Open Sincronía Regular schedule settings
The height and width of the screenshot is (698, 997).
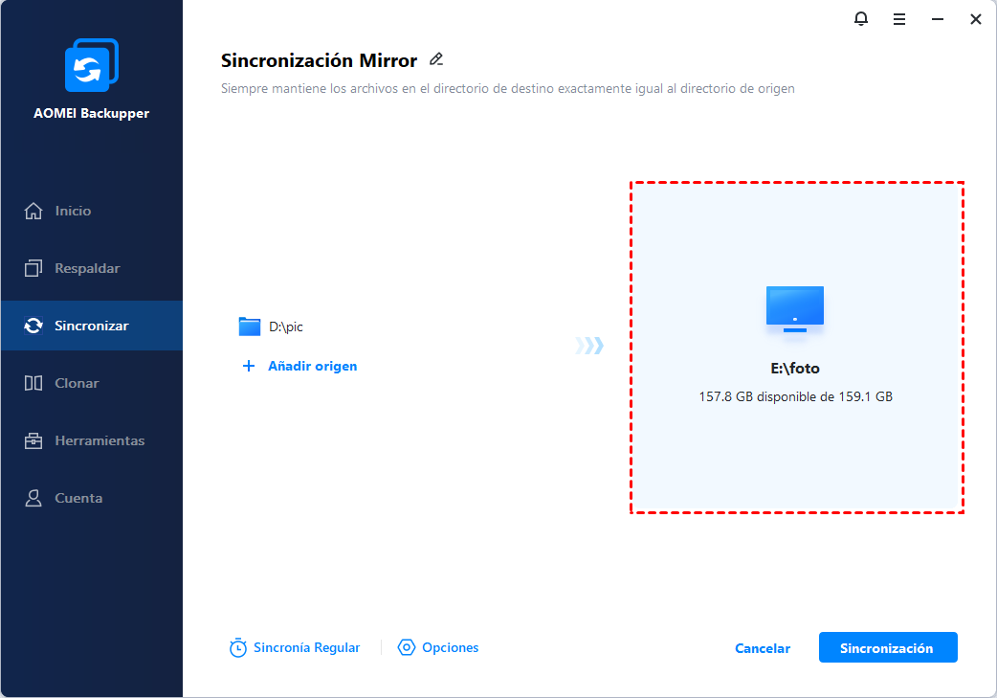(x=295, y=648)
